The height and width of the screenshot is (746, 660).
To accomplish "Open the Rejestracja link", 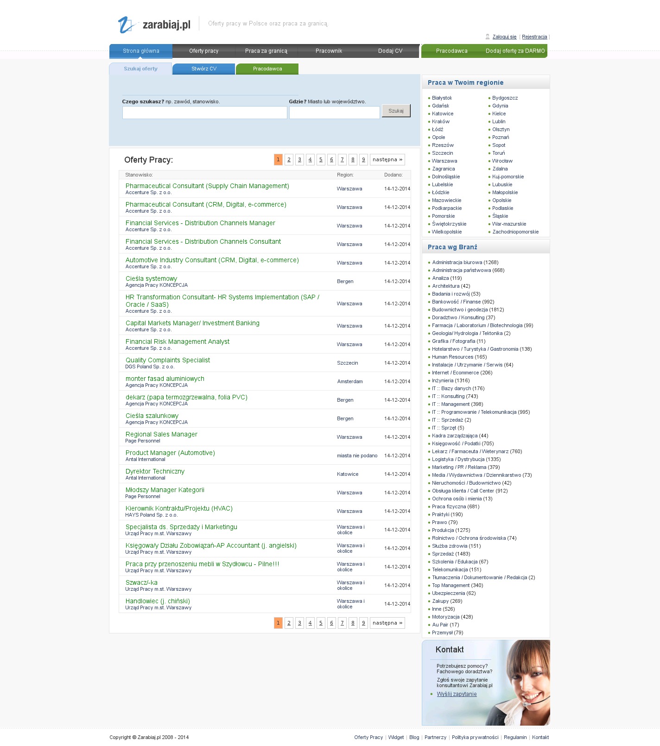I will (x=534, y=37).
